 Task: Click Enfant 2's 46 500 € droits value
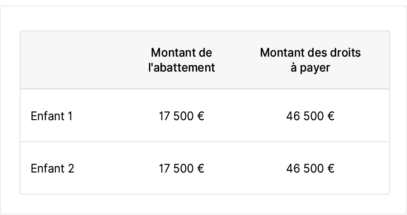pos(310,168)
